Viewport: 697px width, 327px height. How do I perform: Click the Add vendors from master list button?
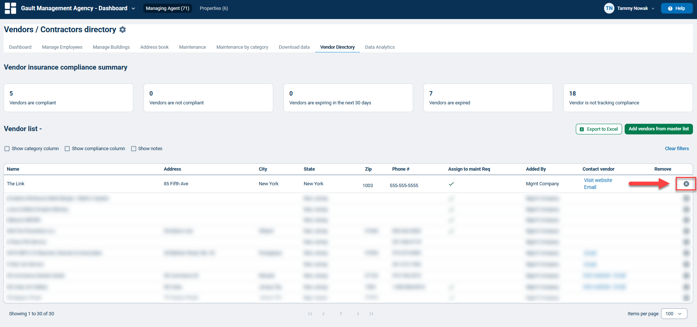[x=658, y=129]
